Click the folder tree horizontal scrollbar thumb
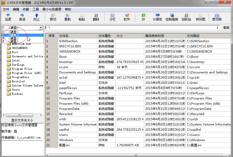233x157 pixels. click(x=20, y=115)
